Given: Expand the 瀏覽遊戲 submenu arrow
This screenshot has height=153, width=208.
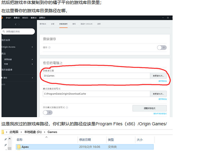Looking at the screenshot, I should [x=32, y=59].
